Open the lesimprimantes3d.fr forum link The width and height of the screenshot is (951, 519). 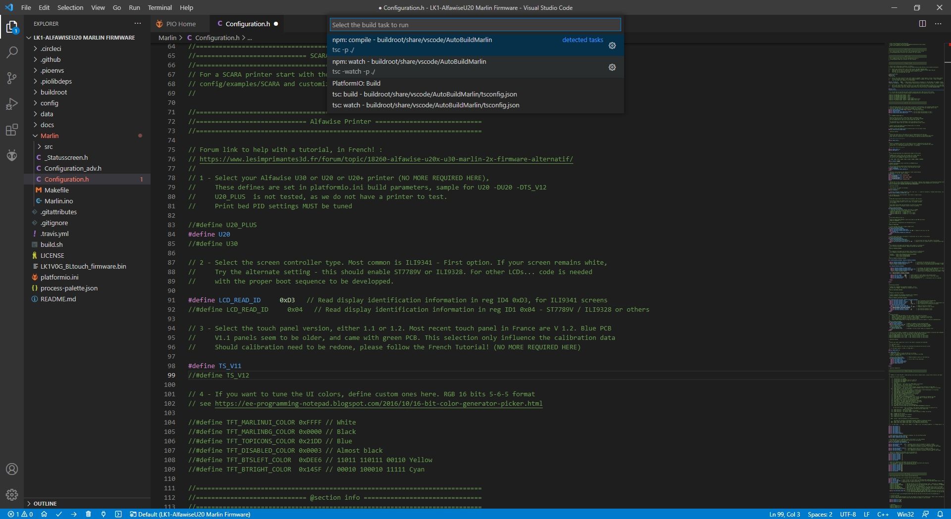tap(386, 159)
